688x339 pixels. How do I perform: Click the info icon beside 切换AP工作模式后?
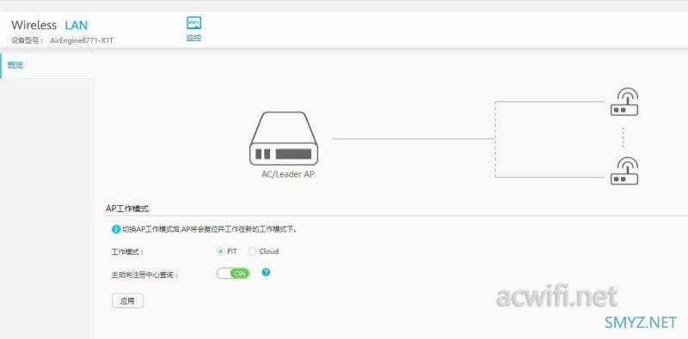coord(116,229)
